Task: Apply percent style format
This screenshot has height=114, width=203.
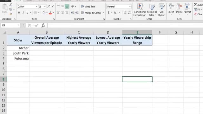Action: 115,13
